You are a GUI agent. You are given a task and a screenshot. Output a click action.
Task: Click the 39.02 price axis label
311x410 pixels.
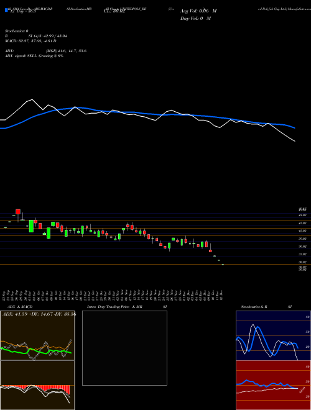tap(303, 239)
